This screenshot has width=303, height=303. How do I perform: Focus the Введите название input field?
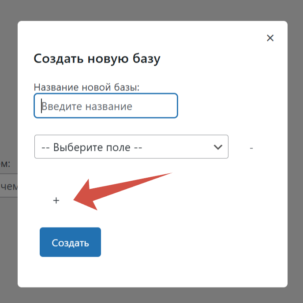point(106,106)
